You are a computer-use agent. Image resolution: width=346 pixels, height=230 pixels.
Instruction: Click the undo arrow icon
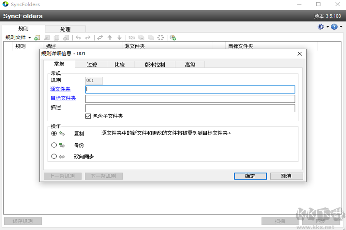click(78, 38)
